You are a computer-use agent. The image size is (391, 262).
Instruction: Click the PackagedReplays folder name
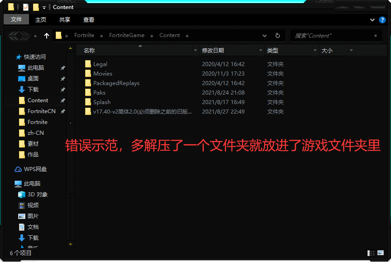coord(116,83)
